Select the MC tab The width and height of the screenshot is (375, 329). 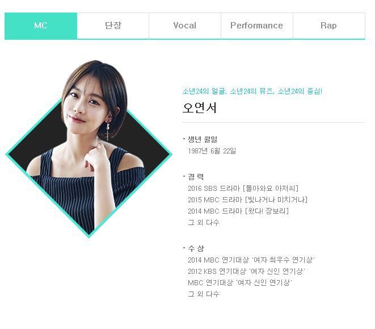point(41,26)
